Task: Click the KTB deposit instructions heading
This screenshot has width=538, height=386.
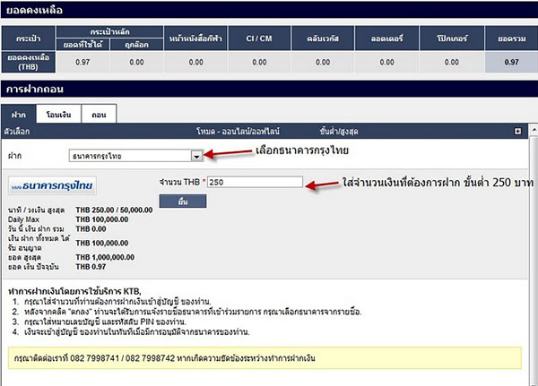Action: click(x=74, y=292)
